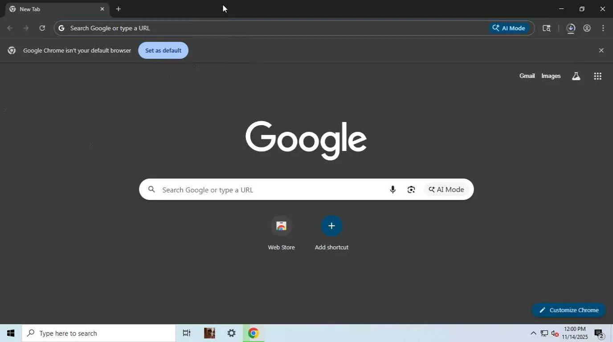Click the Windows taskbar search box
613x342 pixels.
point(99,333)
